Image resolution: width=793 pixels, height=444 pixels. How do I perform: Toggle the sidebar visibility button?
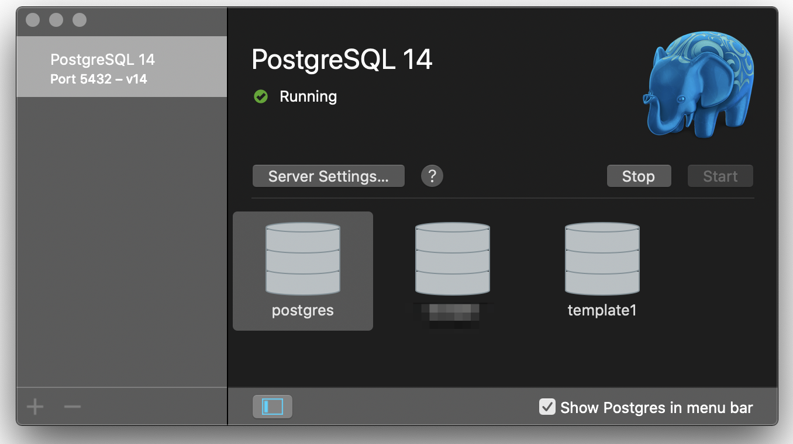tap(273, 407)
